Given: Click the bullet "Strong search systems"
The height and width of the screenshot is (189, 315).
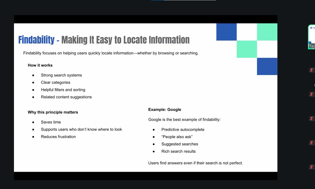Looking at the screenshot, I should (x=61, y=75).
